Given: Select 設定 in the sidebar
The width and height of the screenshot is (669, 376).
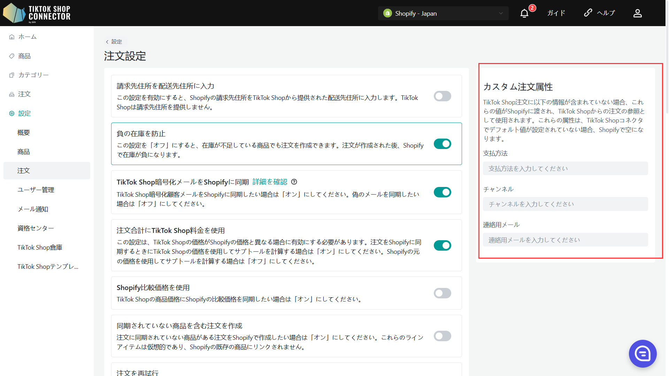Looking at the screenshot, I should [24, 113].
